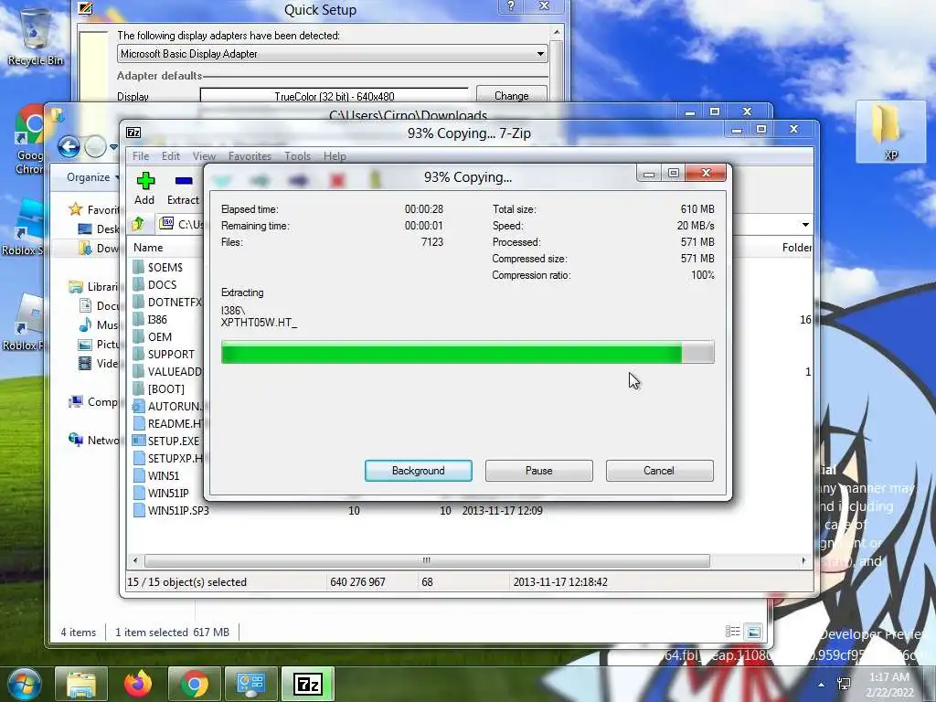Click the Background button

[x=419, y=471]
